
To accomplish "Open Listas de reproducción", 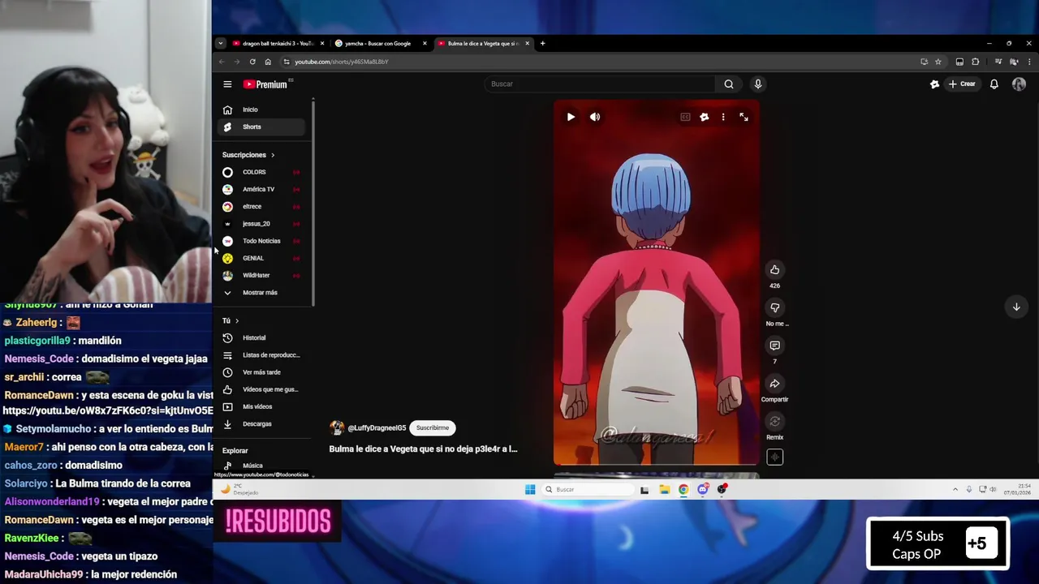I will coord(261,355).
